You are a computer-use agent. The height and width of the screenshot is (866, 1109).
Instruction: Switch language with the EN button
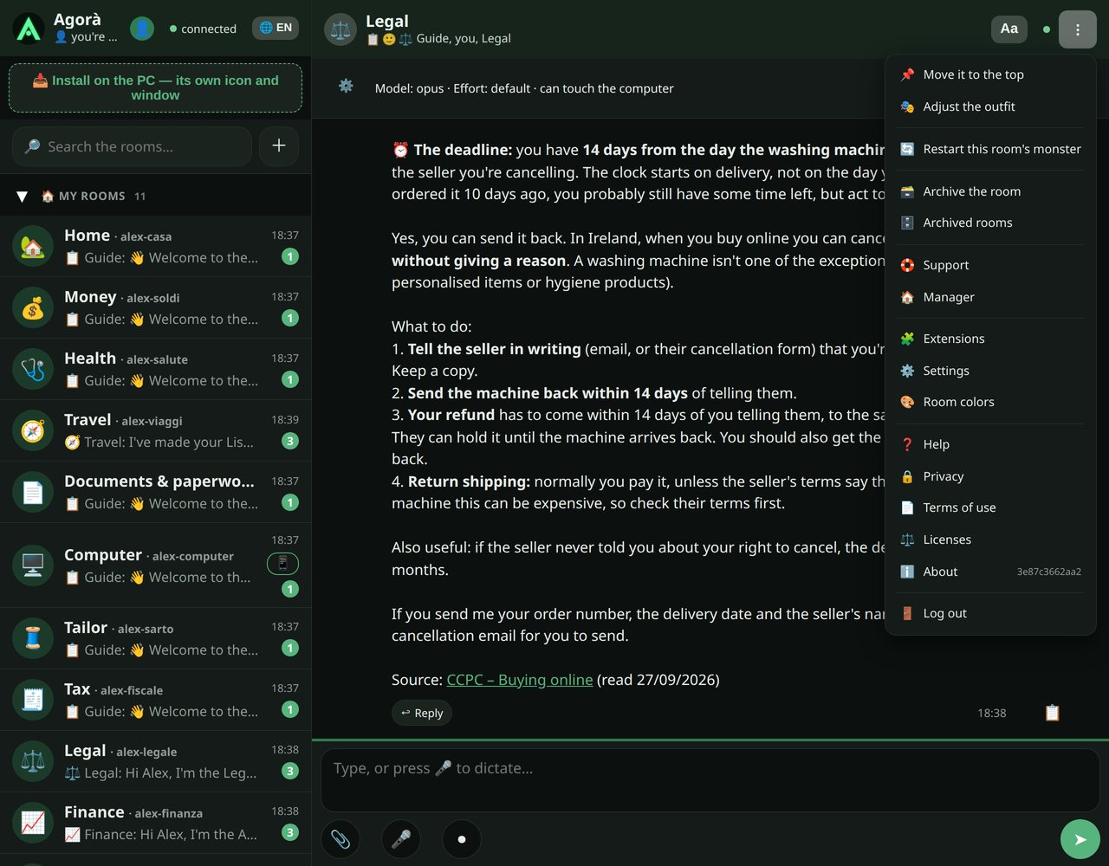pyautogui.click(x=276, y=28)
